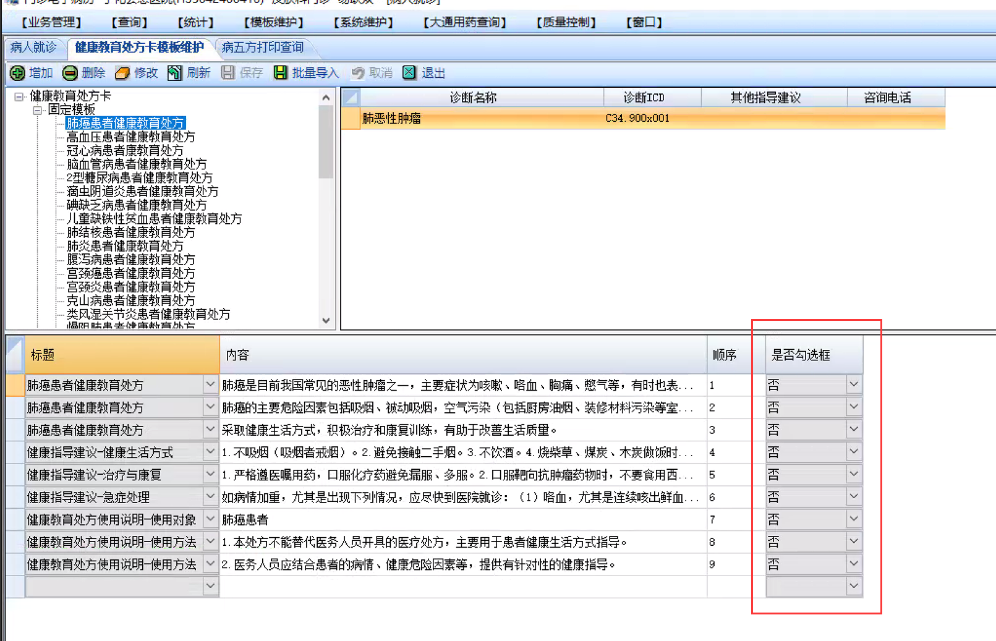
Task: Open 是否勾选框 dropdown for row 2
Action: pyautogui.click(x=854, y=407)
